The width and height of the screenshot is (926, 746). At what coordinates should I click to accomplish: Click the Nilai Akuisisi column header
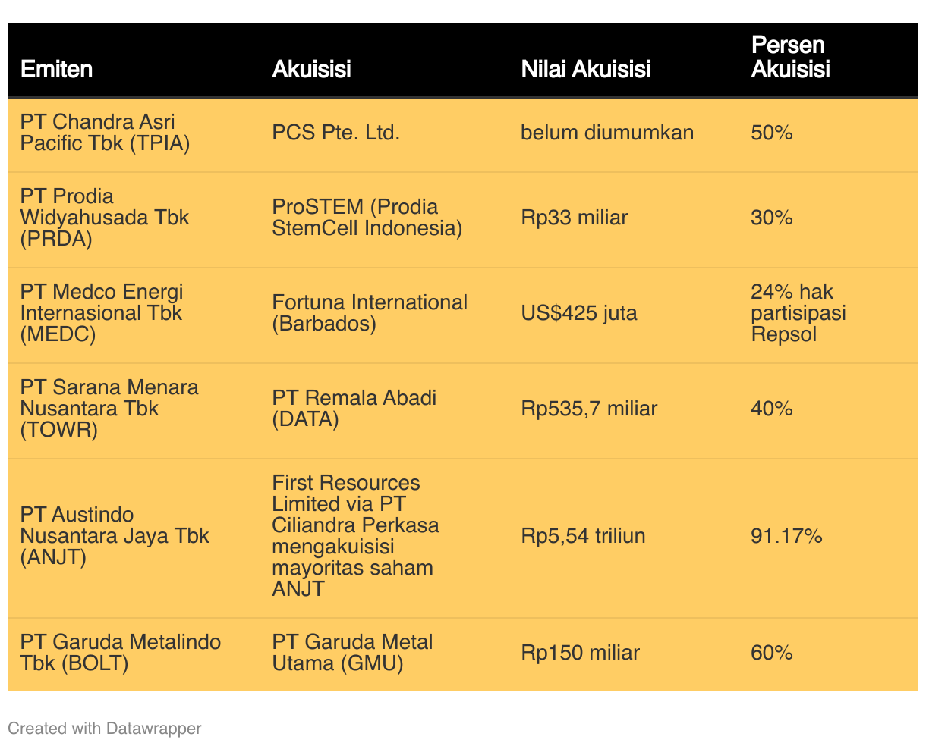tap(586, 69)
